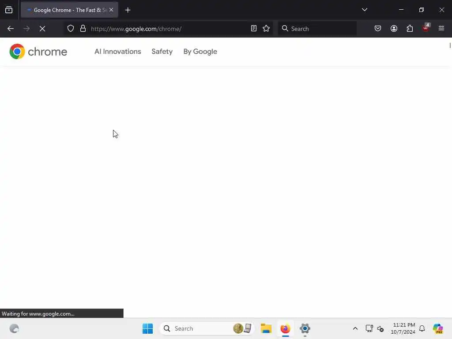Viewport: 452px width, 339px height.
Task: Click the page vertical scrollbar thumb
Action: click(x=450, y=45)
